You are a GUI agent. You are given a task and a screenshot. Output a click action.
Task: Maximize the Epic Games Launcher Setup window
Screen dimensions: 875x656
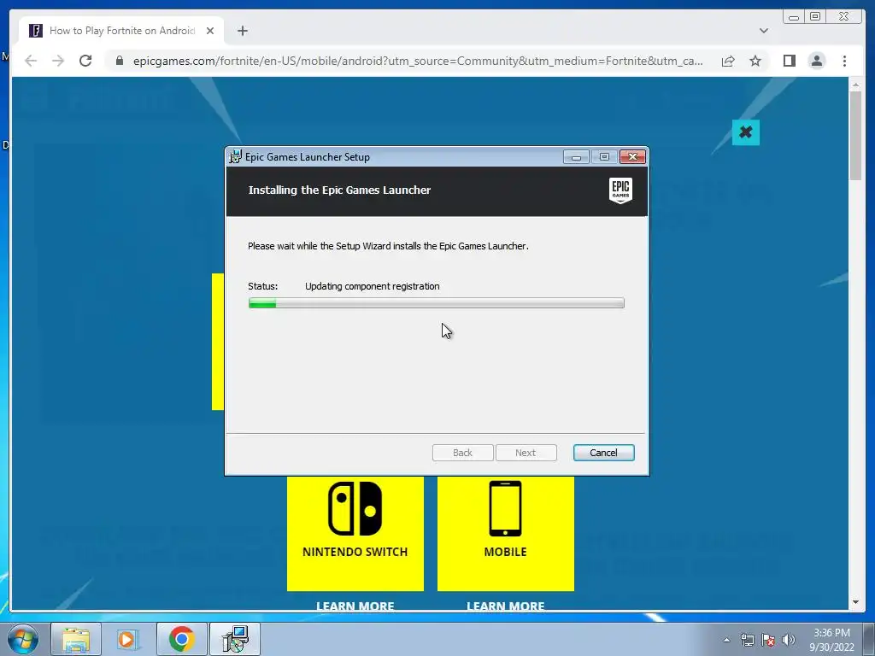coord(604,157)
